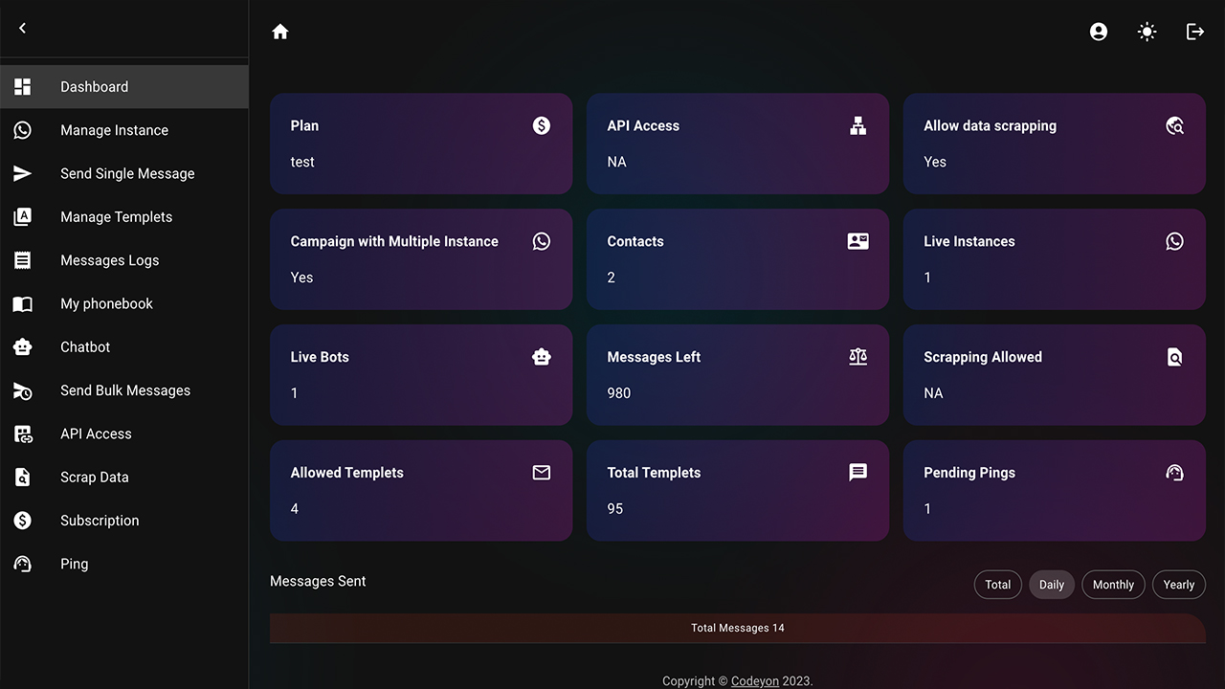Click the Scrap Data sidebar icon

[23, 477]
